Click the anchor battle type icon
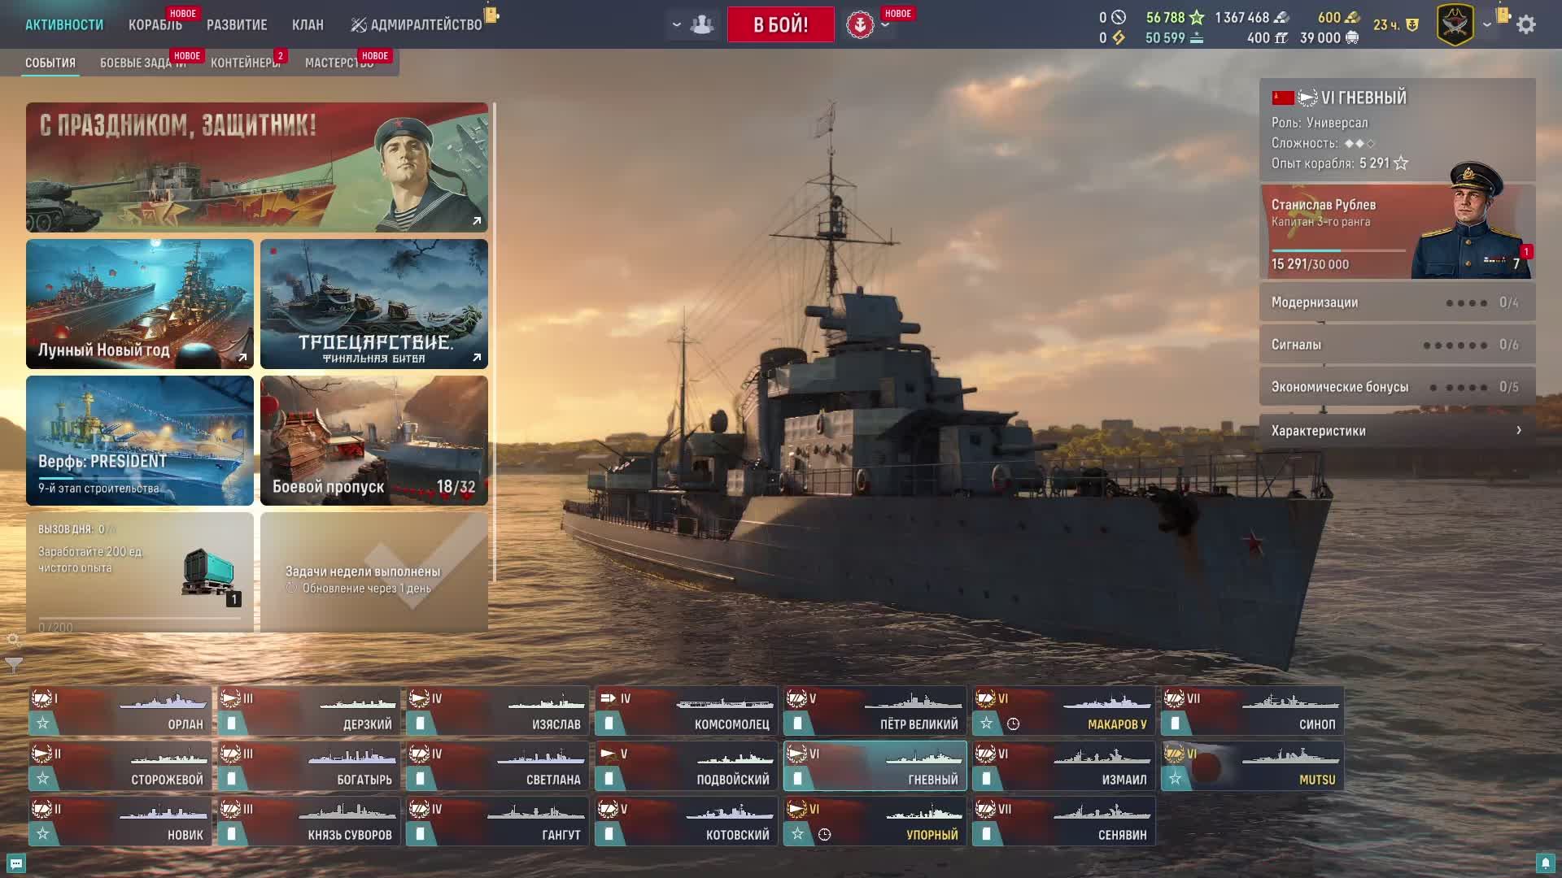This screenshot has width=1562, height=878. pos(859,25)
